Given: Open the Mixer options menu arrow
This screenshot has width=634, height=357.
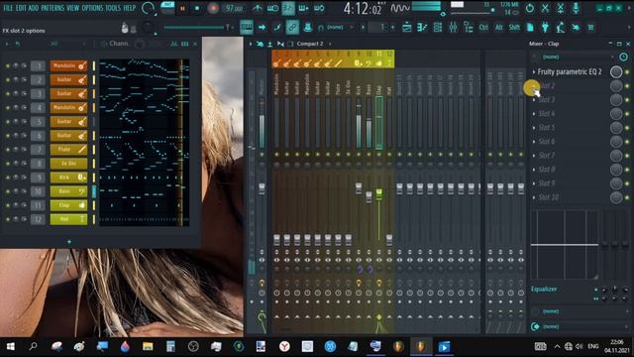Looking at the screenshot, I should 251,44.
